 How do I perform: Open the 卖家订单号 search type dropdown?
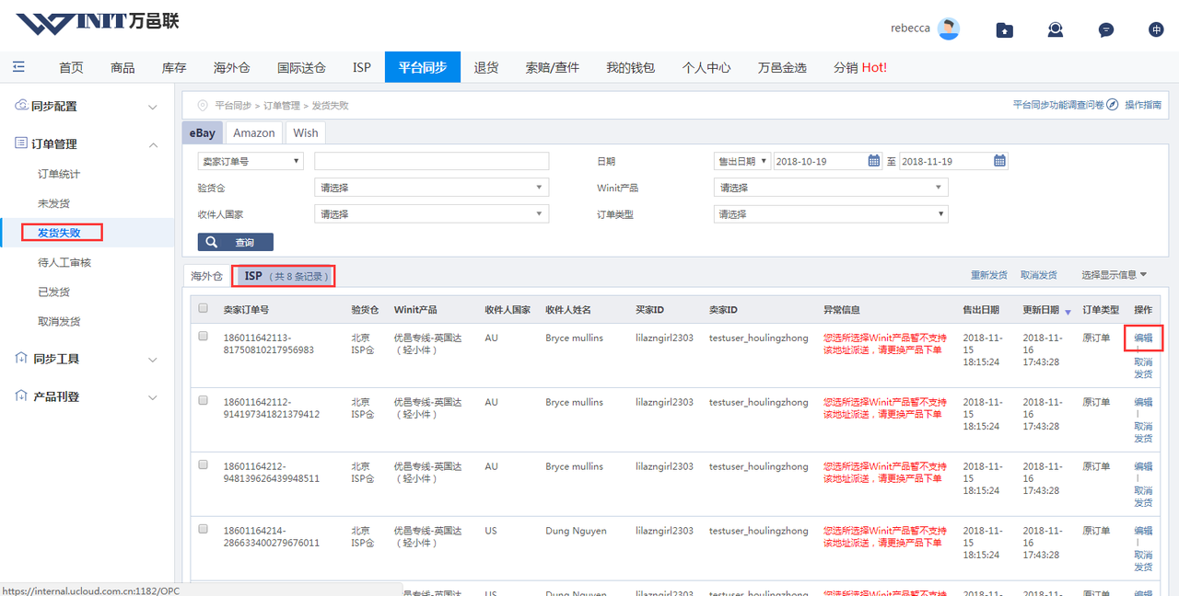point(251,161)
